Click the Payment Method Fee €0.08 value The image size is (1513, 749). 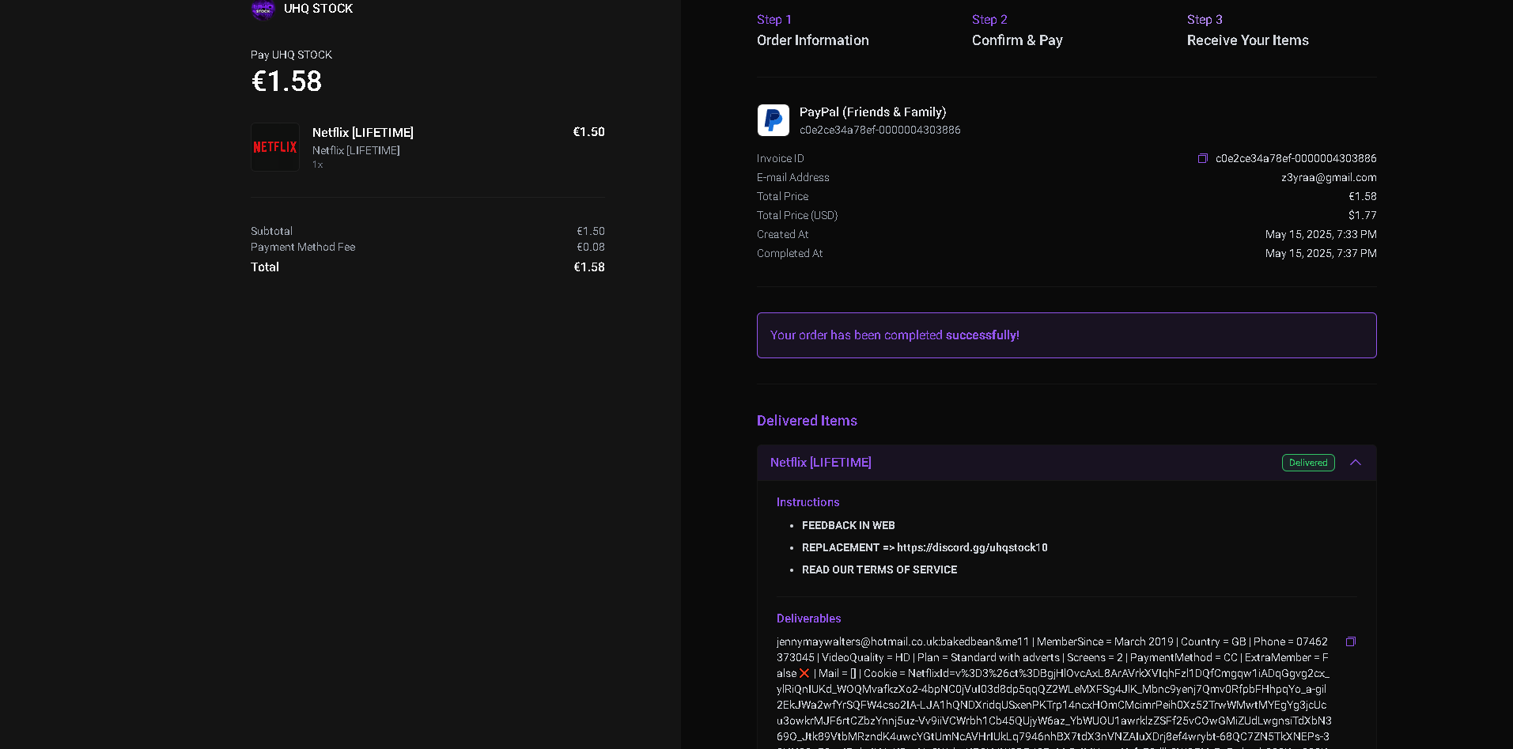[x=591, y=247]
